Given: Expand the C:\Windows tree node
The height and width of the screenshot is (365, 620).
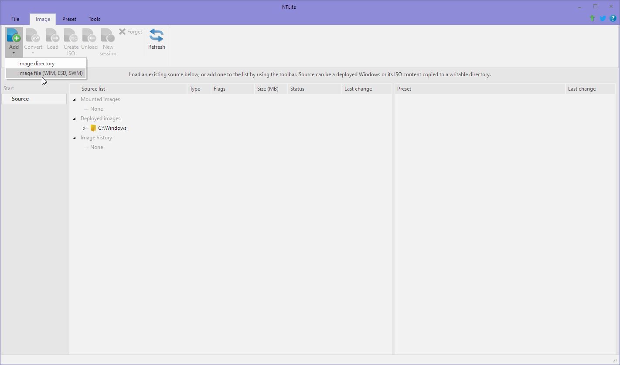Looking at the screenshot, I should pos(84,128).
